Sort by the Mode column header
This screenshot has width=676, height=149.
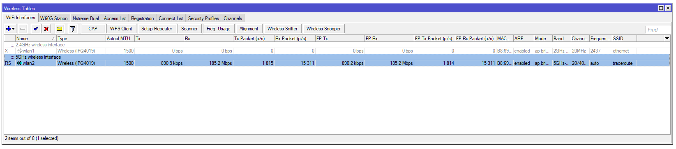click(x=543, y=39)
